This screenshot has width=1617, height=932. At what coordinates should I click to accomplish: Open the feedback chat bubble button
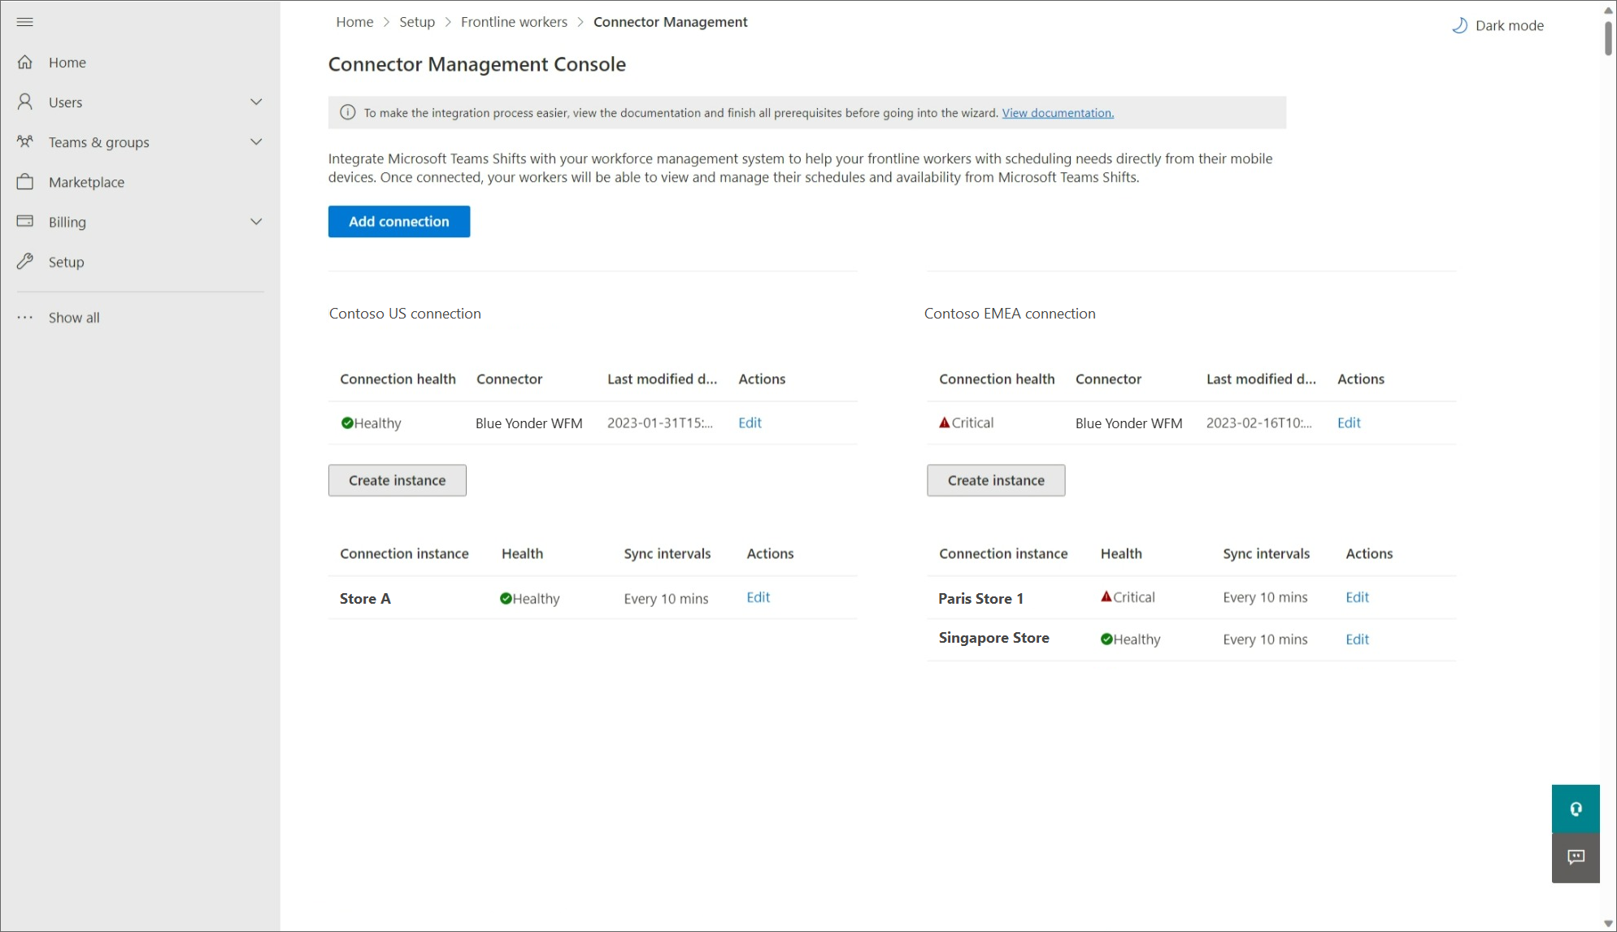tap(1575, 858)
